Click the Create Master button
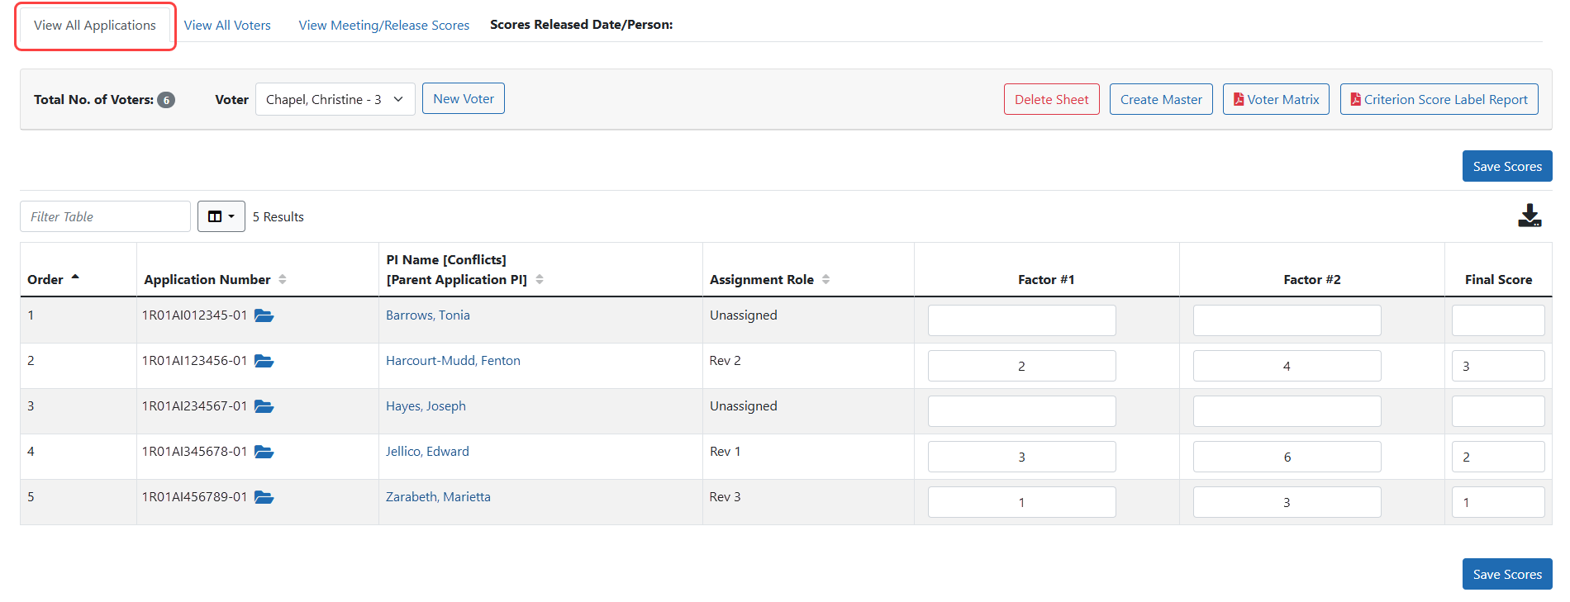The width and height of the screenshot is (1570, 602). [1161, 99]
